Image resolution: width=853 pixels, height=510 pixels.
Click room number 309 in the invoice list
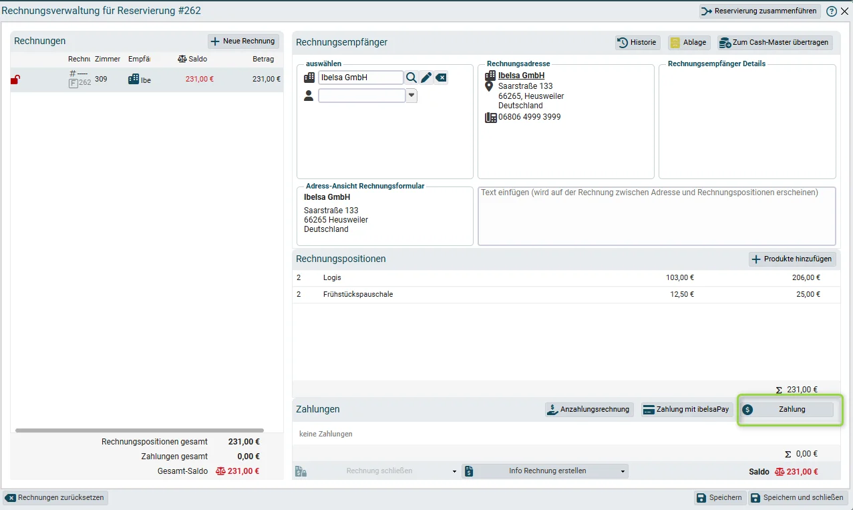(x=101, y=80)
